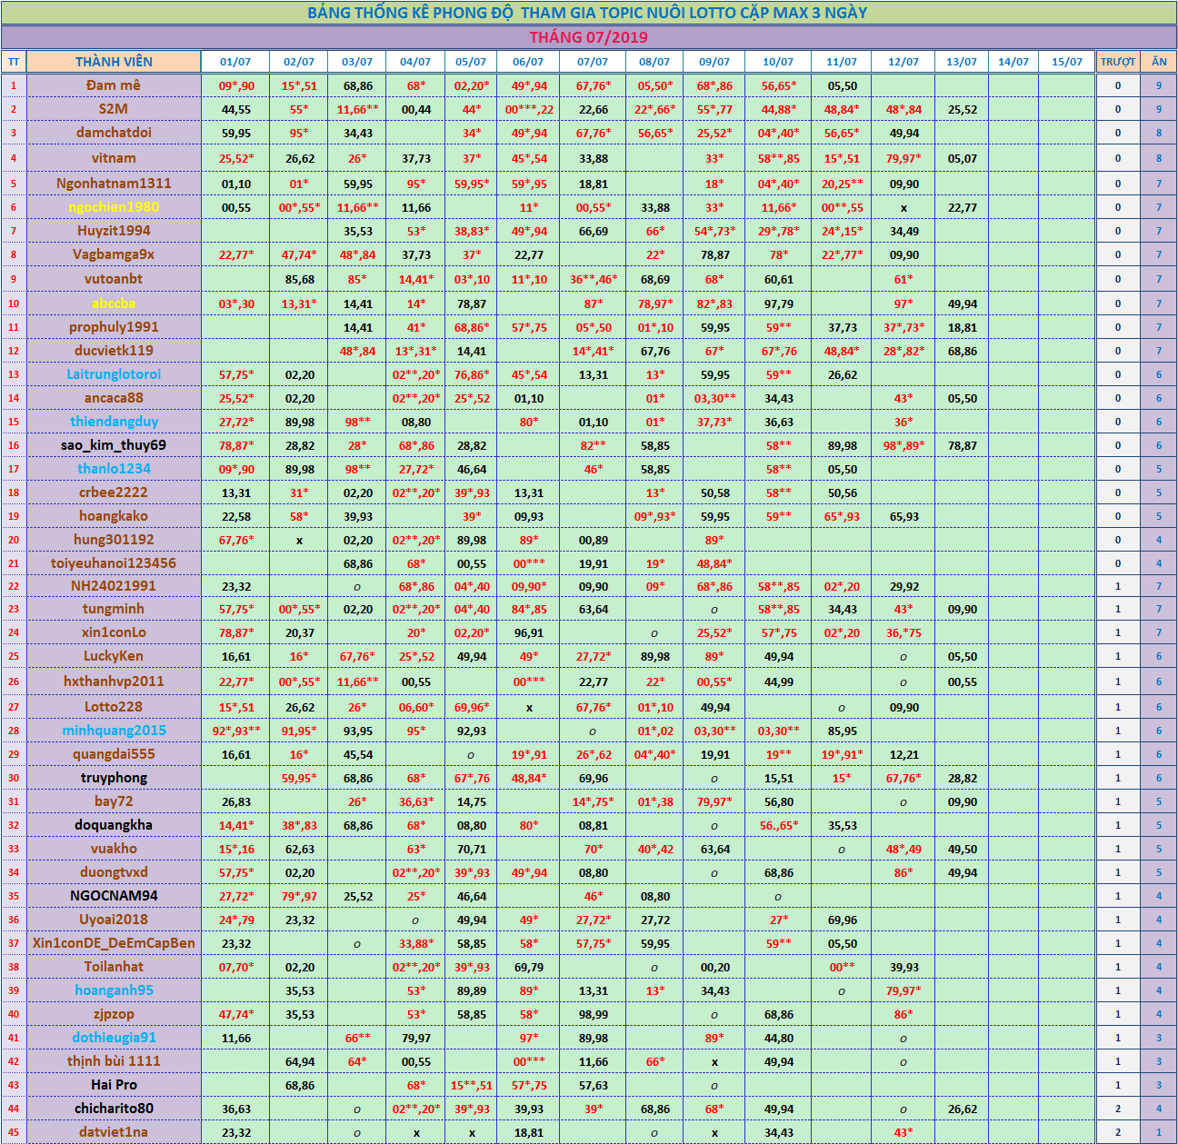Click member name vitnam
The width and height of the screenshot is (1178, 1144).
pos(114,158)
